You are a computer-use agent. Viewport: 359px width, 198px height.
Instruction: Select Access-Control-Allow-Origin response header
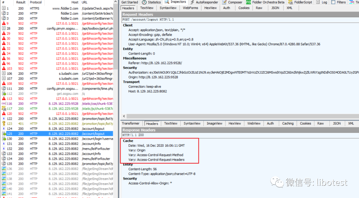tap(150, 183)
